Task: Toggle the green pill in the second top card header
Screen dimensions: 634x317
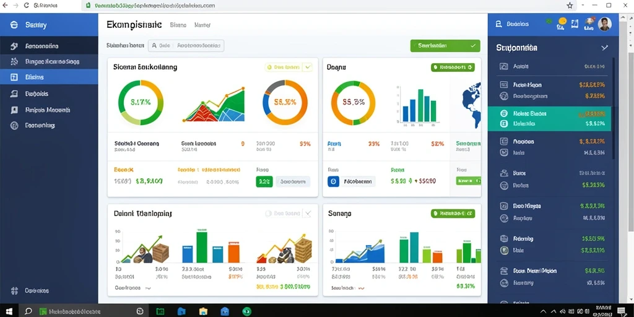Action: (453, 67)
